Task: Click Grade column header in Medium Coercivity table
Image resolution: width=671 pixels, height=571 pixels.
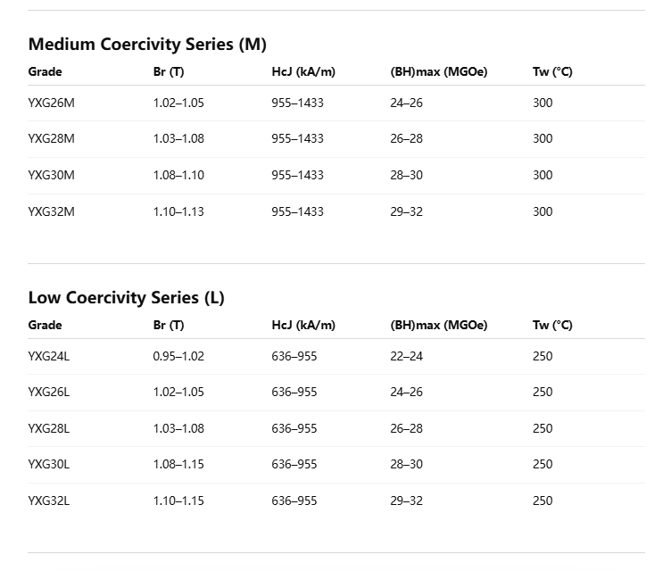Action: point(45,71)
